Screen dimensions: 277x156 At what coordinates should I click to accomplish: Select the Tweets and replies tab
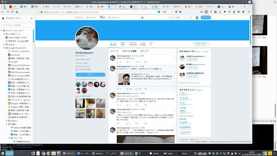tap(129, 51)
